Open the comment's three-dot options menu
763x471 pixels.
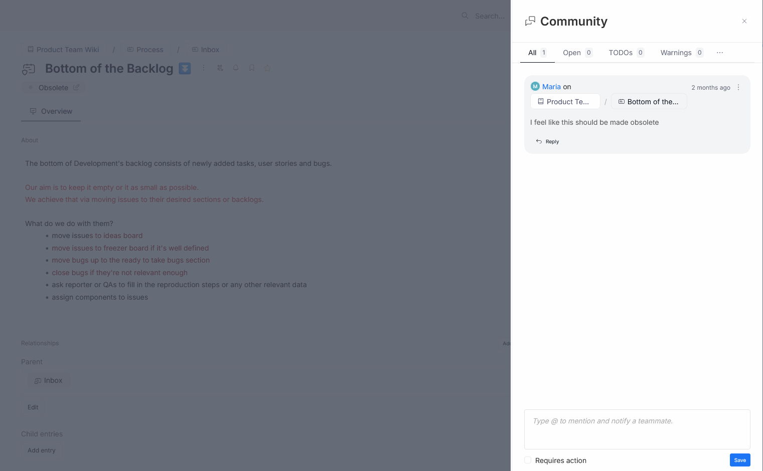point(738,87)
